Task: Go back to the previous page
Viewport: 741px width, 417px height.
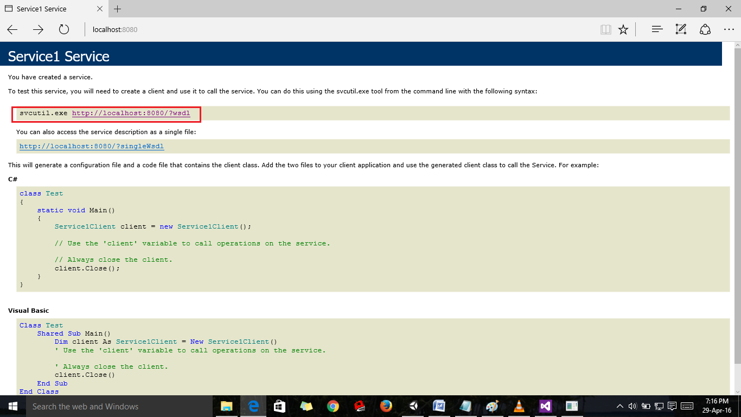Action: (12, 29)
